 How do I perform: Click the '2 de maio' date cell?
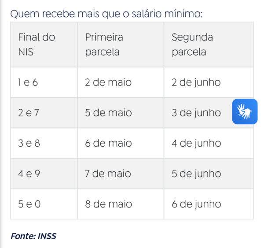pos(108,82)
